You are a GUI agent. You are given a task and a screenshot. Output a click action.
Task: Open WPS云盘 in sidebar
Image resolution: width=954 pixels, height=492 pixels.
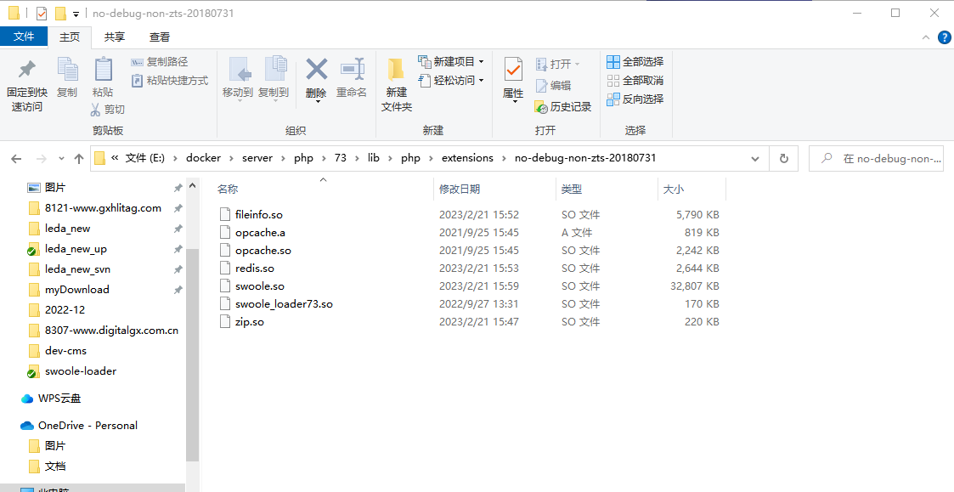[x=59, y=399]
